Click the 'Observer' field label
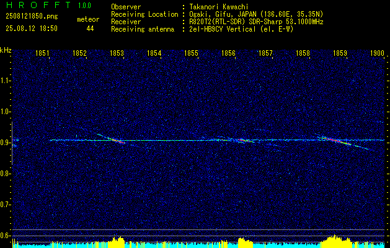Viewport: 390px width, 248px height. coord(126,7)
